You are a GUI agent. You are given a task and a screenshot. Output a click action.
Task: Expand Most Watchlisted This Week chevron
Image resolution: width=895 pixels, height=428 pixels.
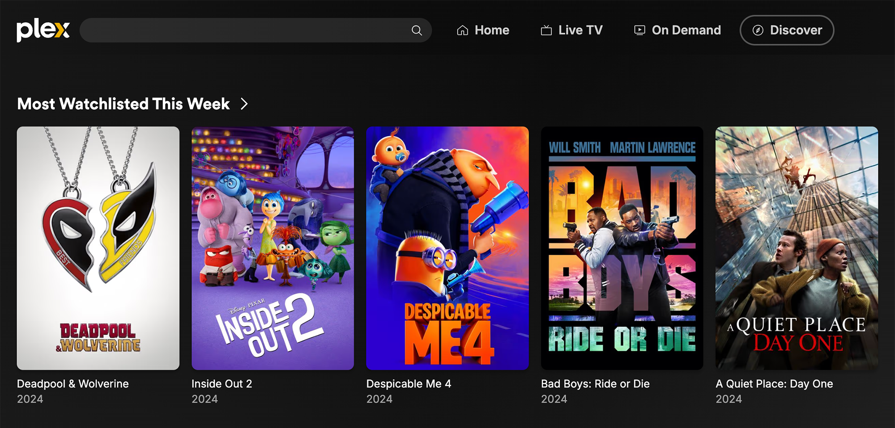tap(244, 104)
